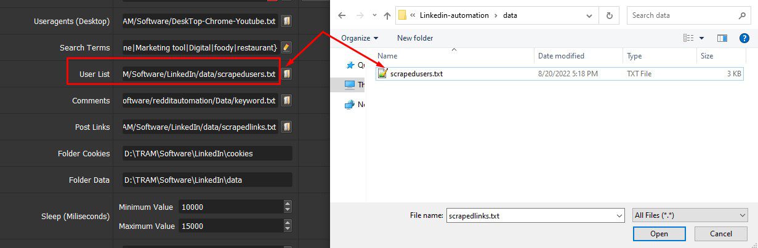This screenshot has width=758, height=248.
Task: Open view options dropdown arrow
Action: pos(701,38)
